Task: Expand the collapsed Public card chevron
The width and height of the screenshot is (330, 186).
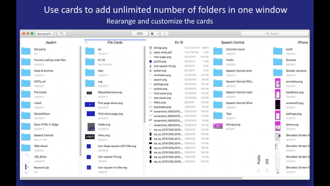Action: point(259,171)
